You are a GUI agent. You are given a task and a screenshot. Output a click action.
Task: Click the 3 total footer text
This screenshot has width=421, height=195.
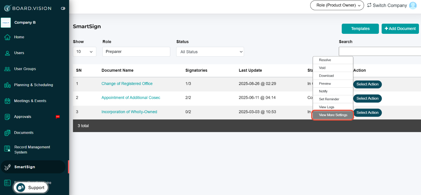(83, 126)
